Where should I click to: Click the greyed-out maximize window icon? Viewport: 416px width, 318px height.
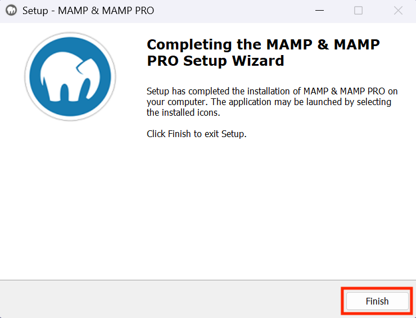(358, 11)
